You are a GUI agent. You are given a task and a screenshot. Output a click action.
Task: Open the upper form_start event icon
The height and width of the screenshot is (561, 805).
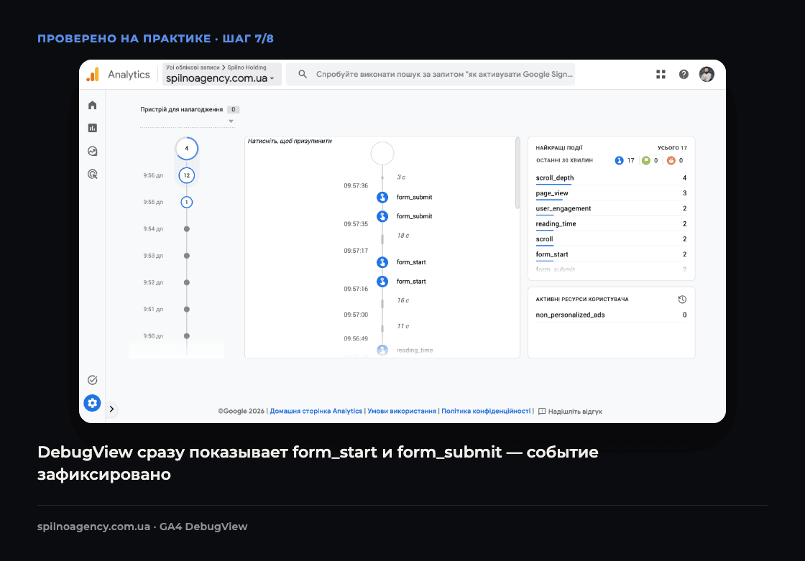pos(382,262)
